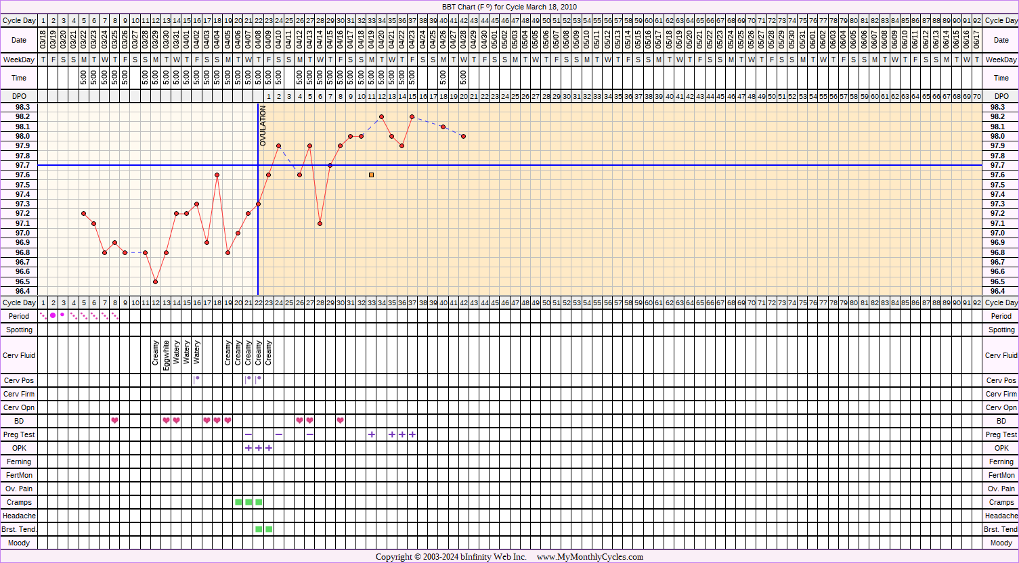Click the BD heart on cycle day 19

(x=227, y=421)
